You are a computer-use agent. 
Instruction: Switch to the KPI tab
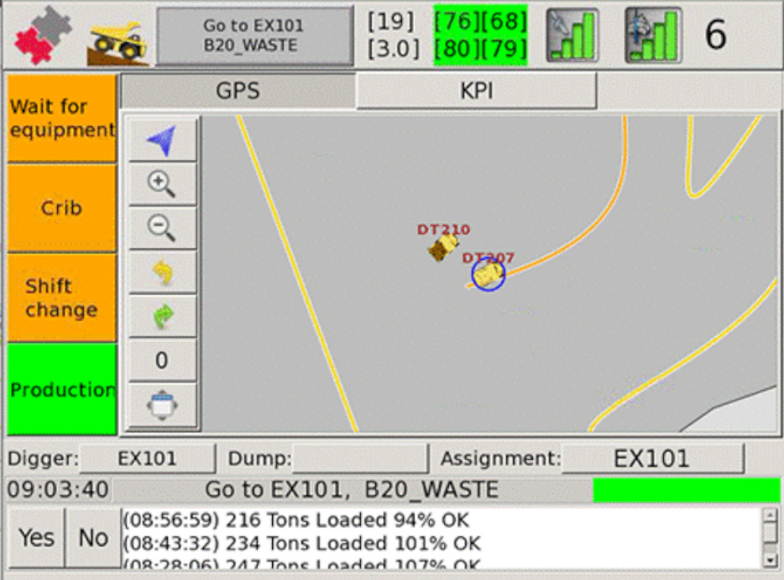(x=477, y=91)
